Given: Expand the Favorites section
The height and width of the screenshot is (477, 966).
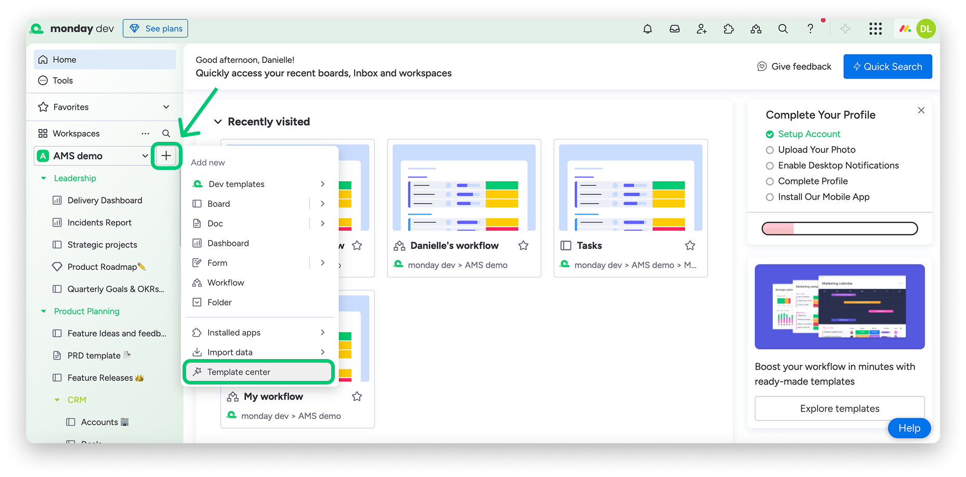Looking at the screenshot, I should [166, 107].
